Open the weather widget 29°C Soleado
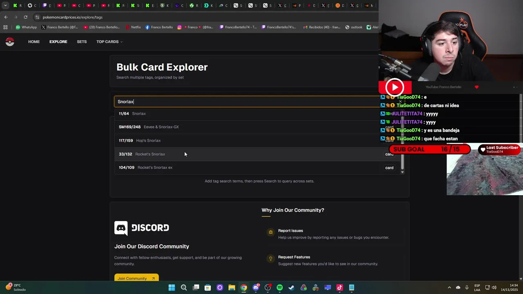 click(x=16, y=287)
